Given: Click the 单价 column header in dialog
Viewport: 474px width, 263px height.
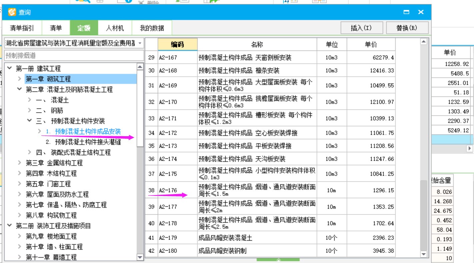Looking at the screenshot, I should coord(371,45).
